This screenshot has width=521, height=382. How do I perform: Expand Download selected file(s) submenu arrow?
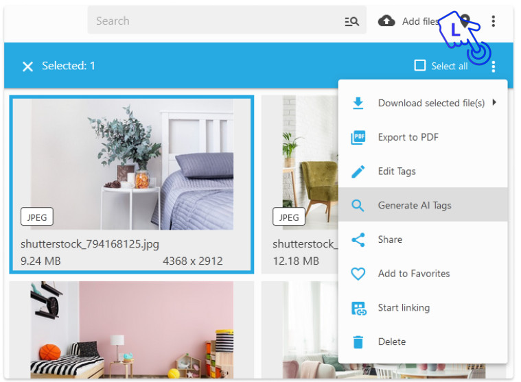coord(494,103)
